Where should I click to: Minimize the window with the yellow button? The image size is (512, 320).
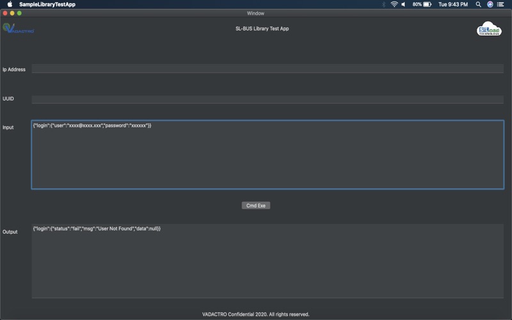[x=12, y=13]
